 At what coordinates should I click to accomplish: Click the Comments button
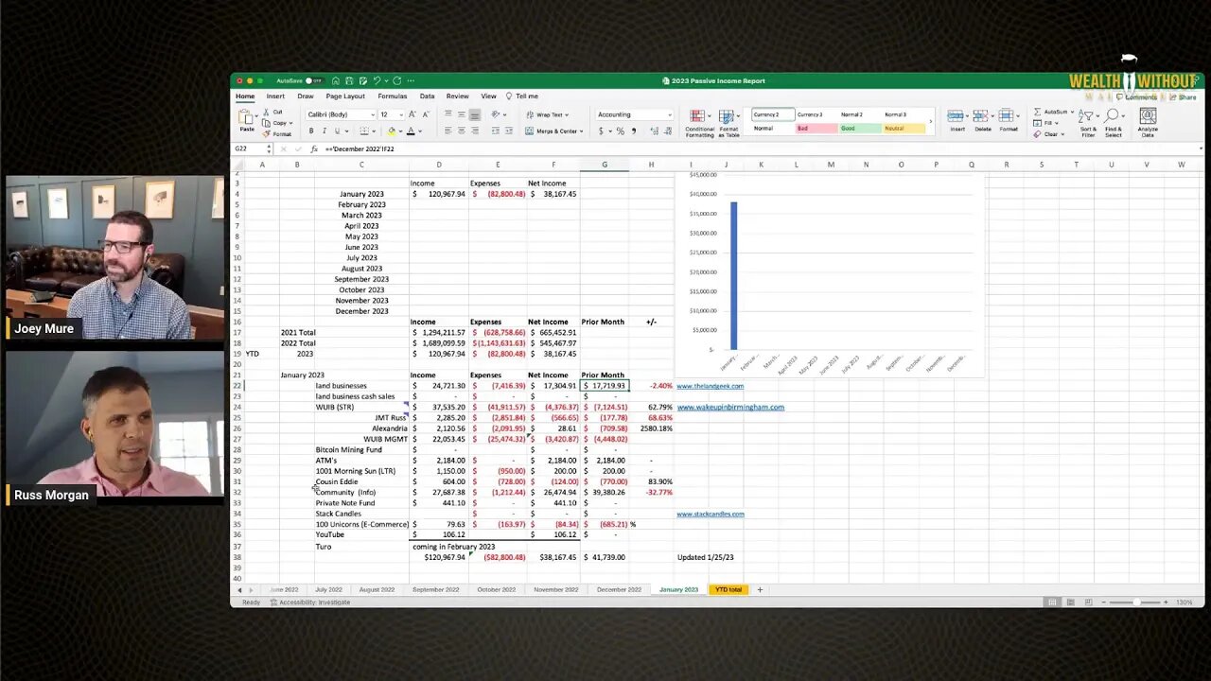point(1137,96)
